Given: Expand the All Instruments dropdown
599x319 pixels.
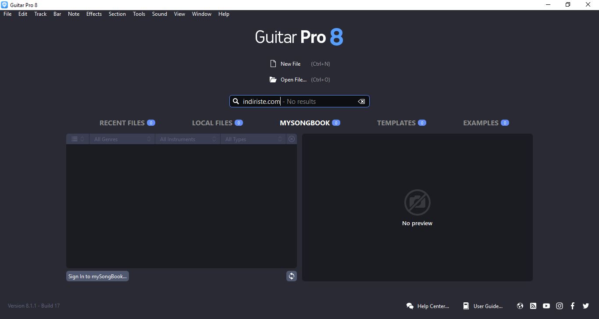Looking at the screenshot, I should 188,139.
